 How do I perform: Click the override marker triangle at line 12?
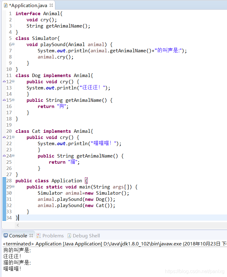point(4,81)
